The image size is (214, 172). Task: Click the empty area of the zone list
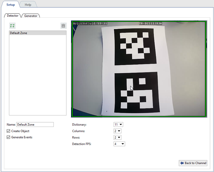point(37,78)
